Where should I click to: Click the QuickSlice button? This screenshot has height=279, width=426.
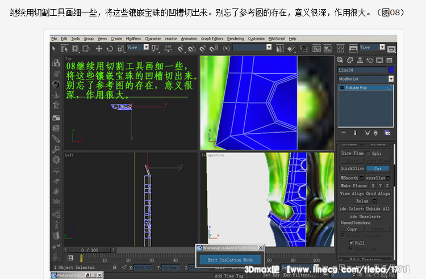click(x=352, y=168)
